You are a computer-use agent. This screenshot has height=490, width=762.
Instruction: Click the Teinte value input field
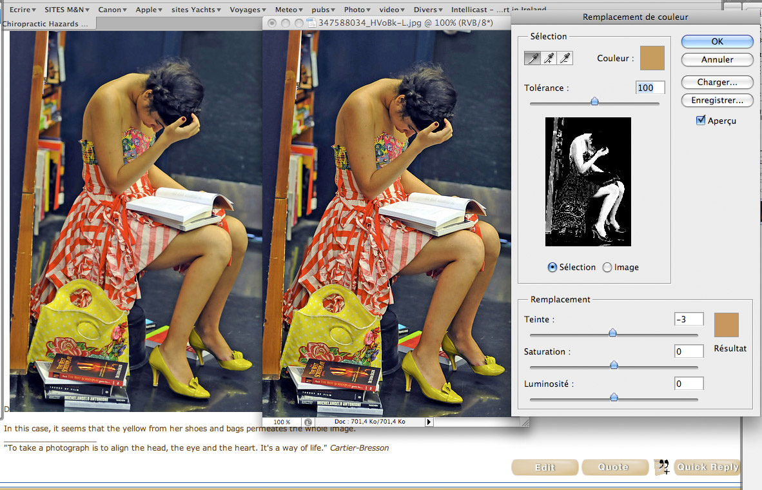point(689,319)
